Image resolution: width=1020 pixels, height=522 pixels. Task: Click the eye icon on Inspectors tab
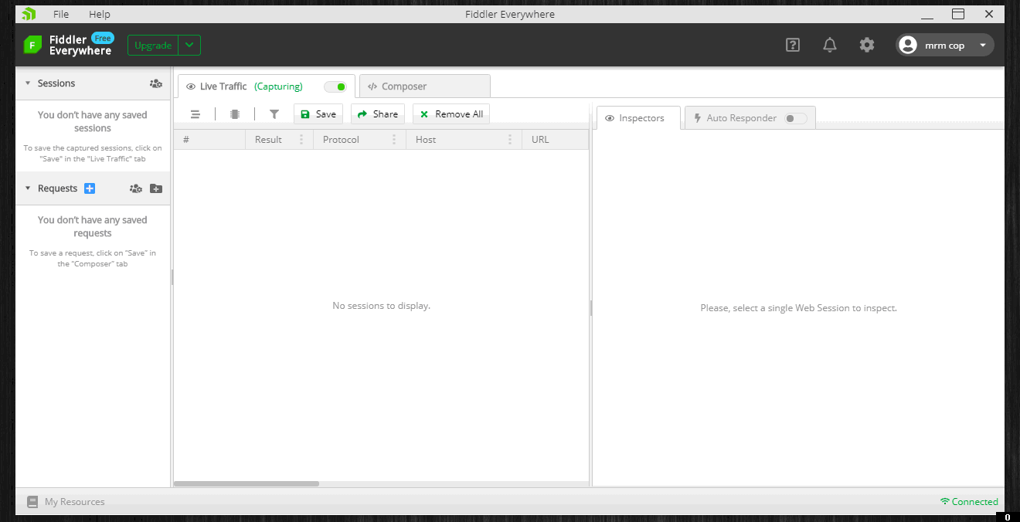coord(610,118)
